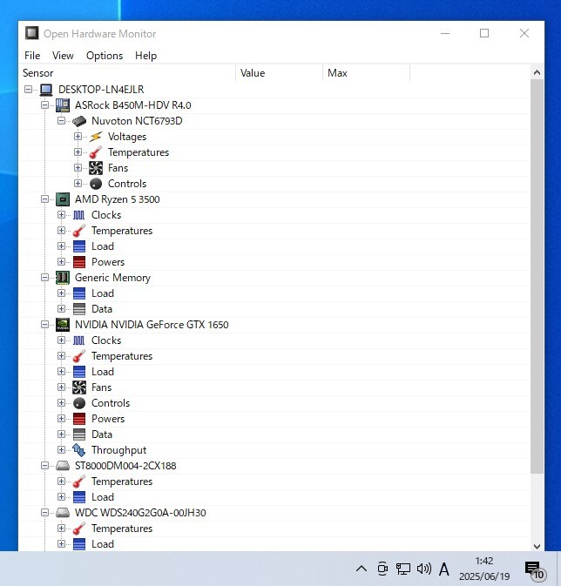This screenshot has width=561, height=586.
Task: Click the motherboard icon for ASRock B450M-HDV
Action: (x=63, y=105)
